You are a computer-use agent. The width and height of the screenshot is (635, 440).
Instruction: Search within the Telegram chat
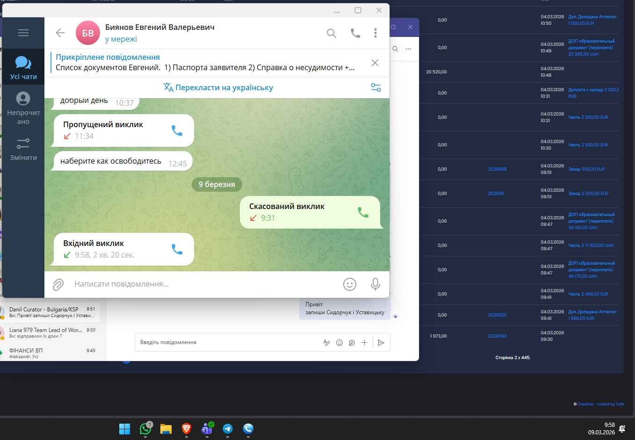[332, 33]
